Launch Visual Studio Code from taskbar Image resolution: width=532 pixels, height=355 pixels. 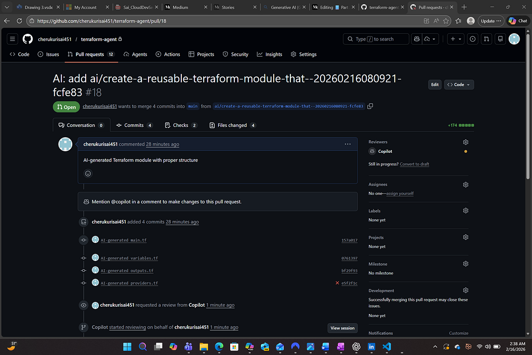tap(387, 347)
